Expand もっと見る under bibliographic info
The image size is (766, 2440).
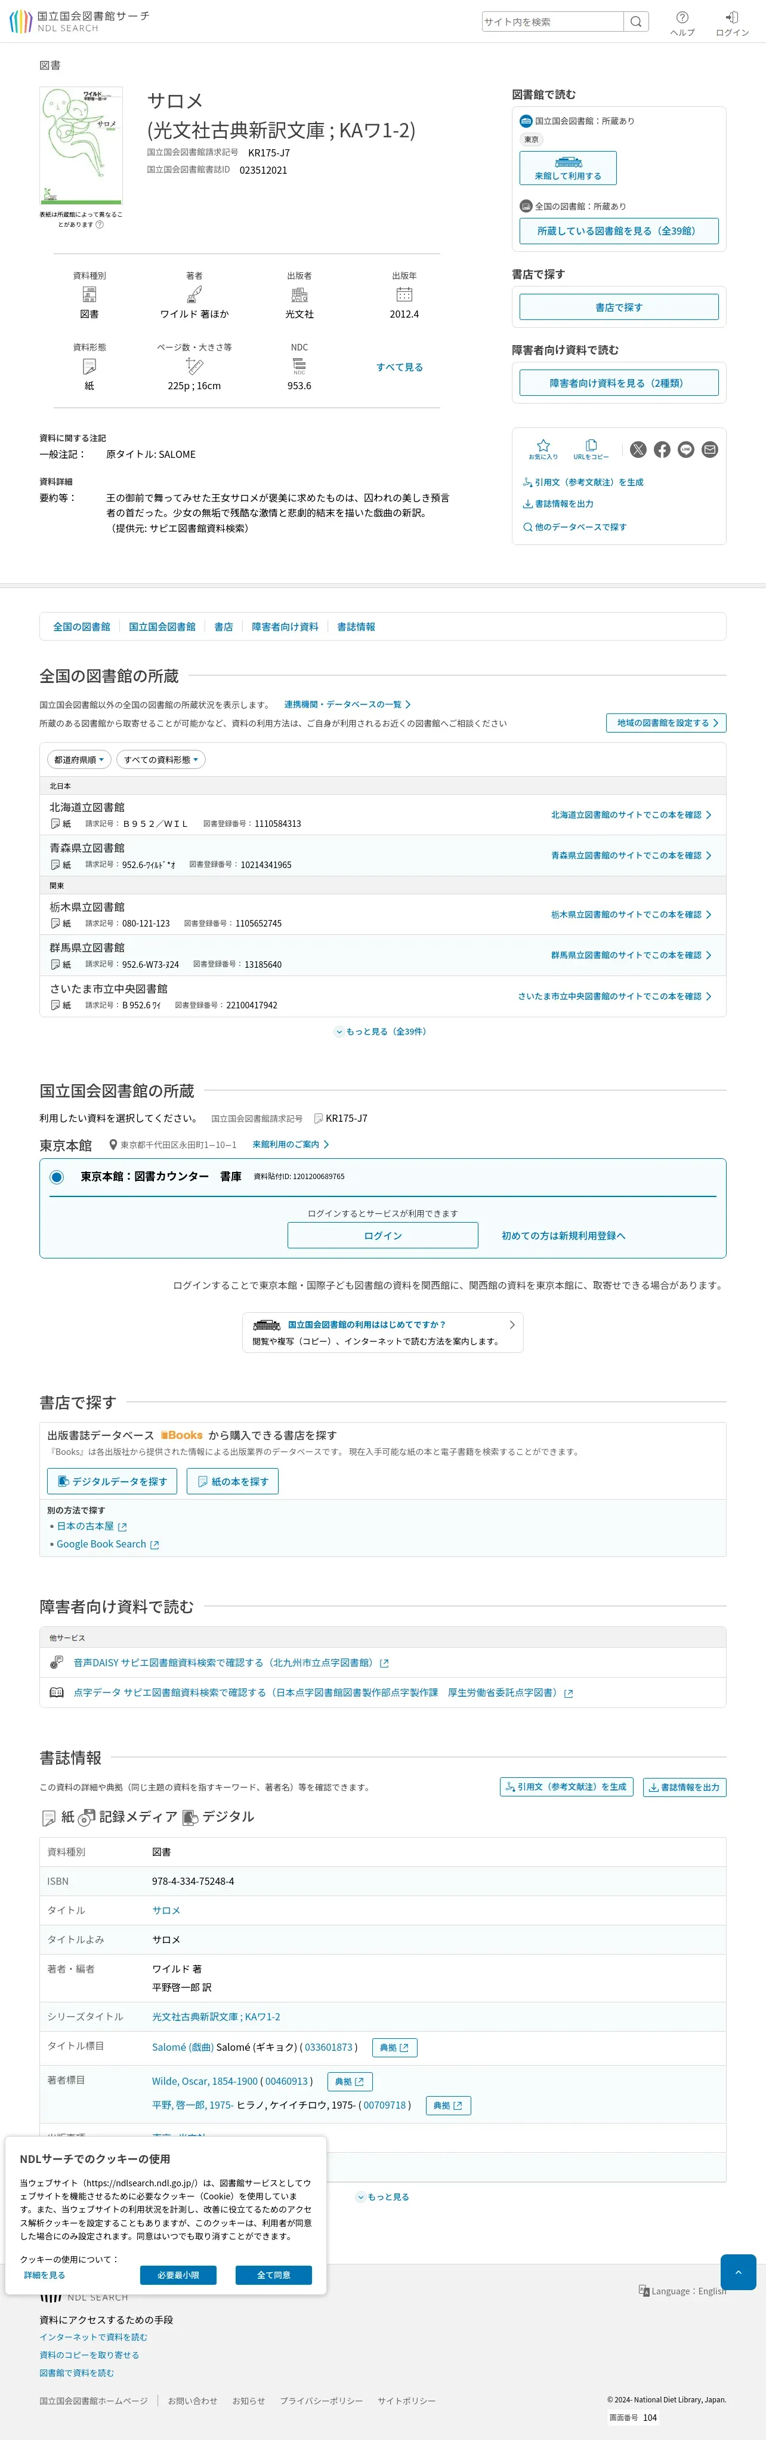[x=382, y=2196]
